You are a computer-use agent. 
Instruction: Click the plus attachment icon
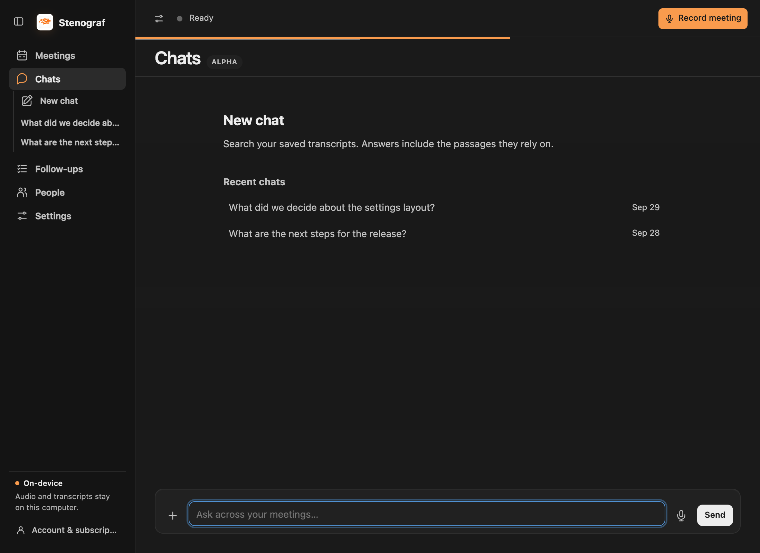click(x=173, y=515)
